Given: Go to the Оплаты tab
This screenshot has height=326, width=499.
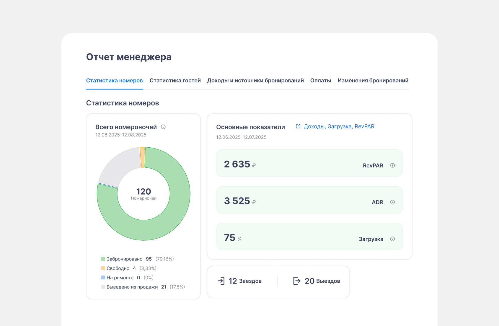Looking at the screenshot, I should [321, 81].
